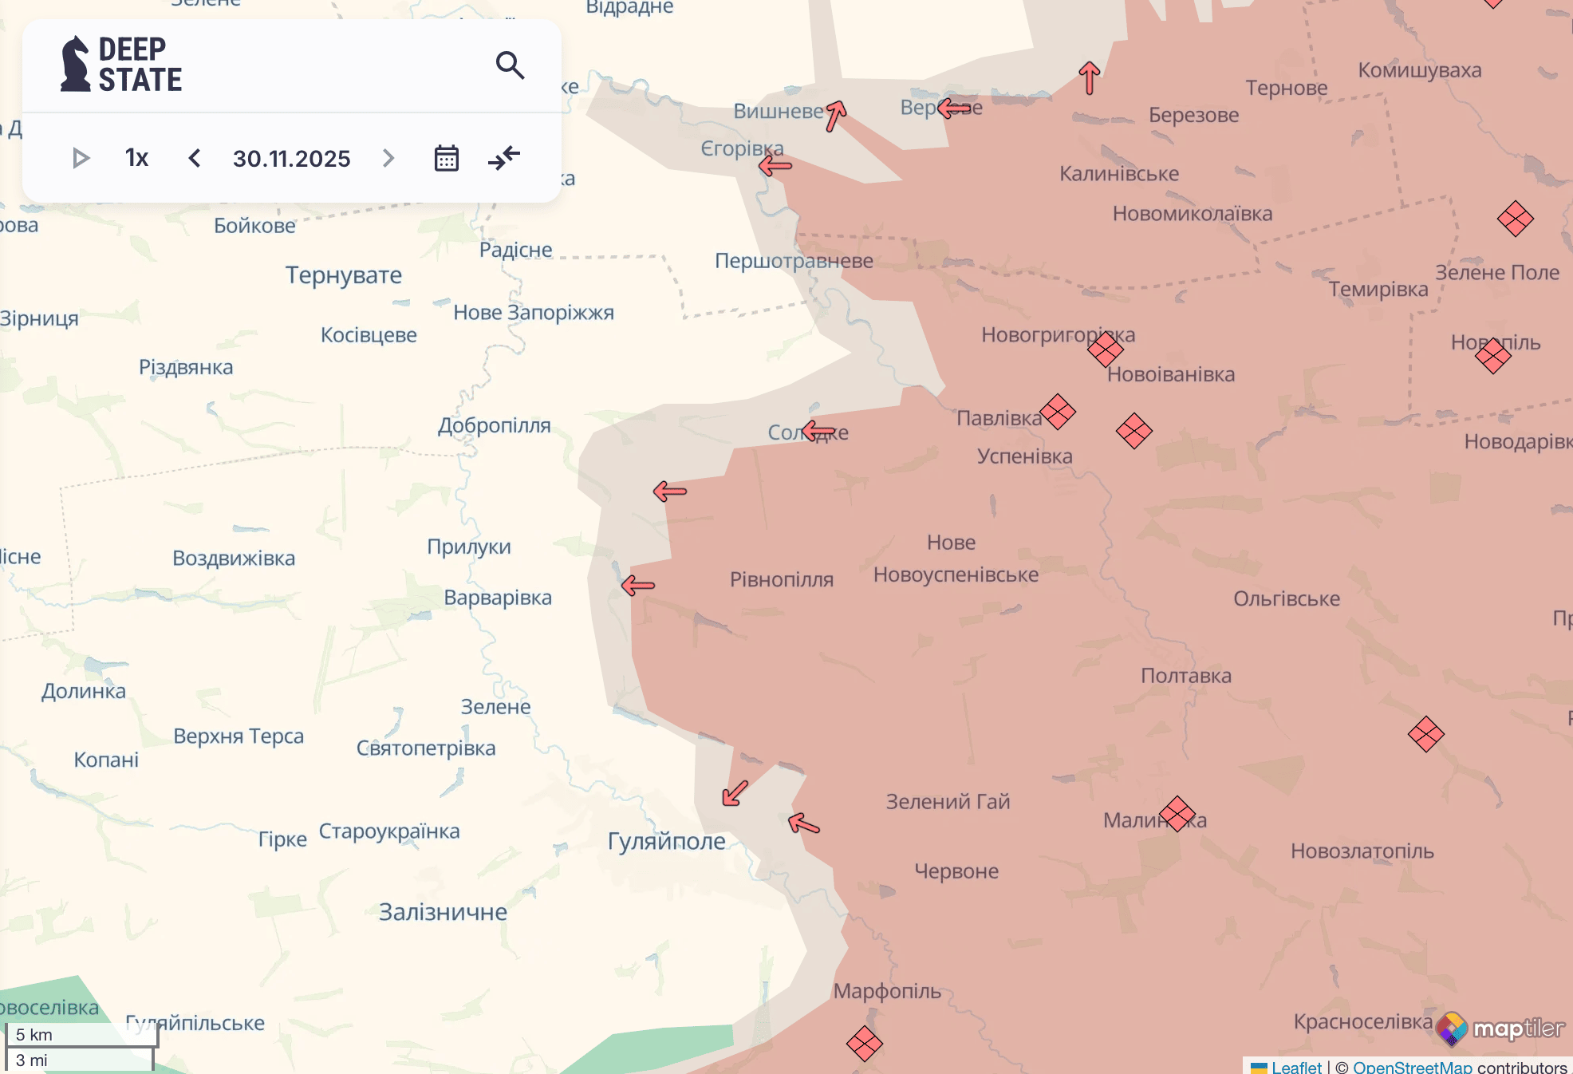
Task: Click the compare arrows icon
Action: click(x=504, y=158)
